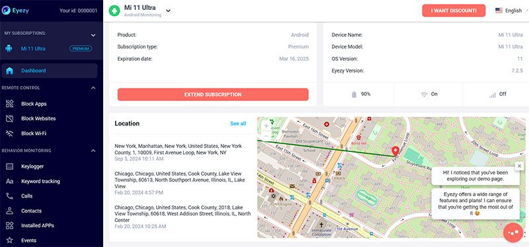Screen dimensions: 529x247
Task: Collapse the Behavior Monitoring section
Action: coord(93,151)
